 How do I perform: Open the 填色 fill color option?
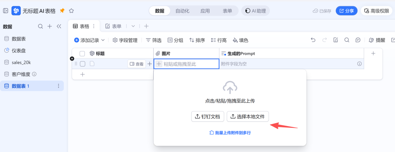(x=241, y=40)
